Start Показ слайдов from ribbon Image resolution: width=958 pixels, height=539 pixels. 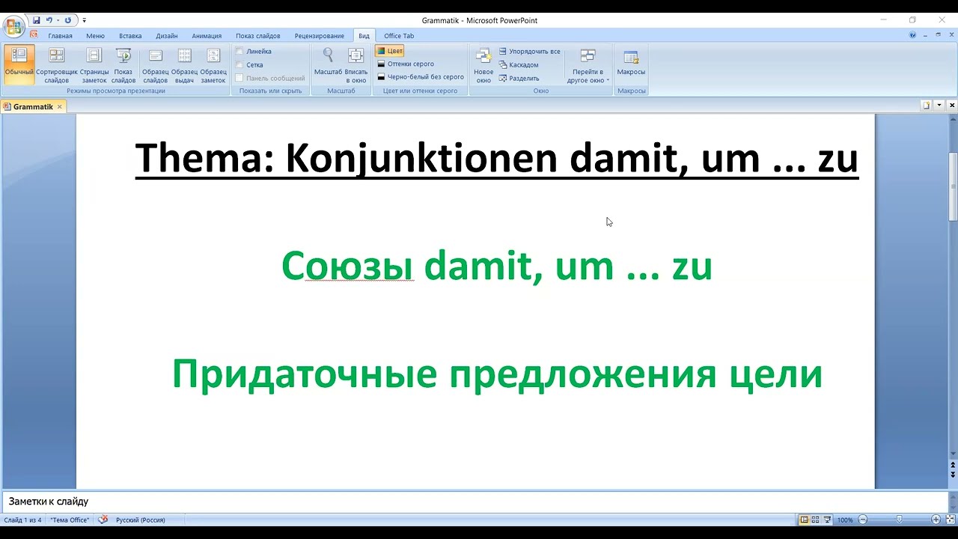(x=123, y=64)
